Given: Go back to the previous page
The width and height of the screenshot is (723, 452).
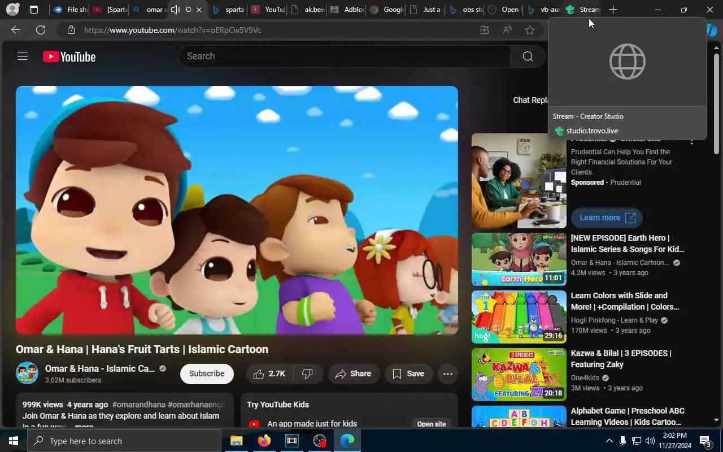Looking at the screenshot, I should click(x=16, y=30).
